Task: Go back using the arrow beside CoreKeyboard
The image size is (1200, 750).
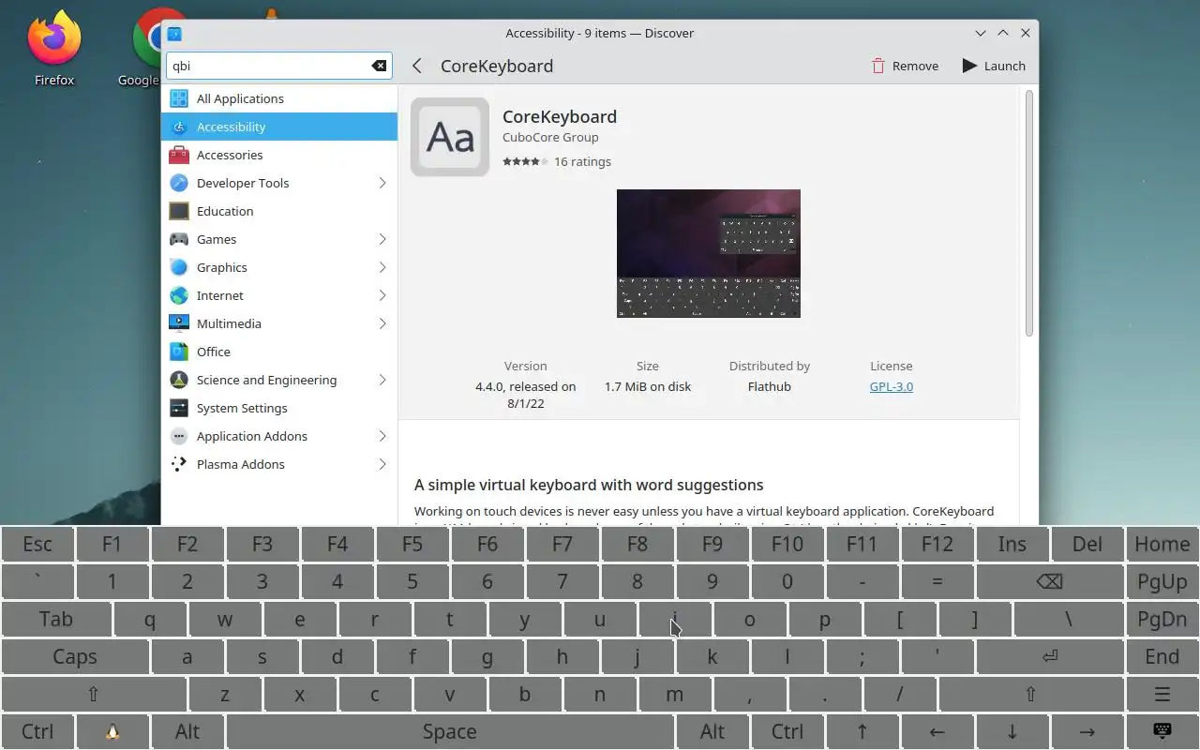Action: pyautogui.click(x=417, y=66)
